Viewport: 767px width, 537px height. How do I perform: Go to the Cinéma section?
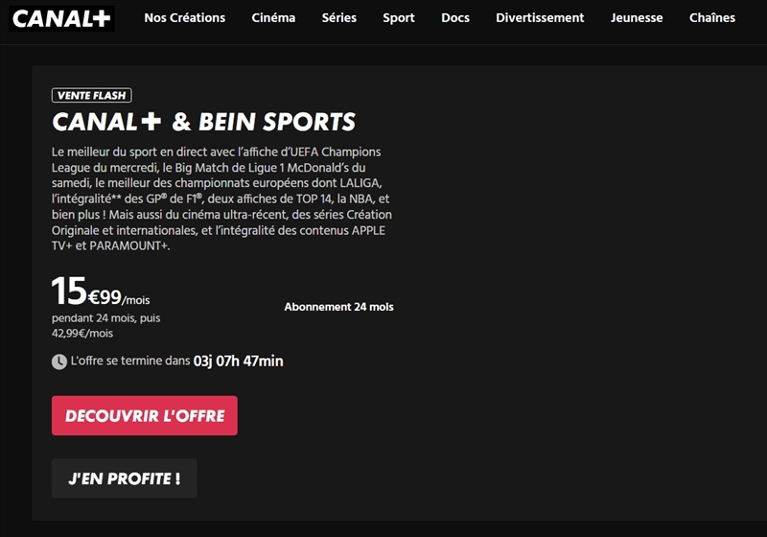click(x=273, y=17)
